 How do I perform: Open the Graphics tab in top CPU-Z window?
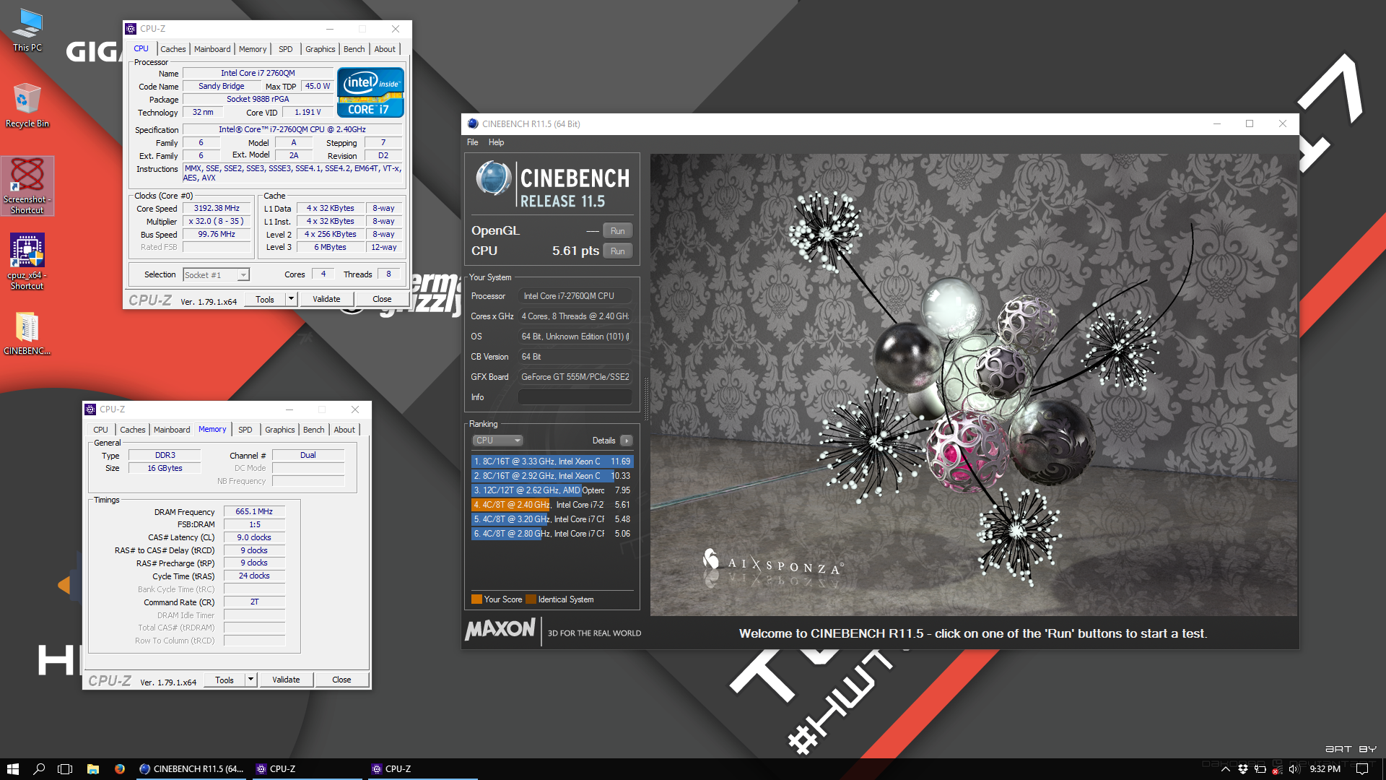(x=320, y=49)
